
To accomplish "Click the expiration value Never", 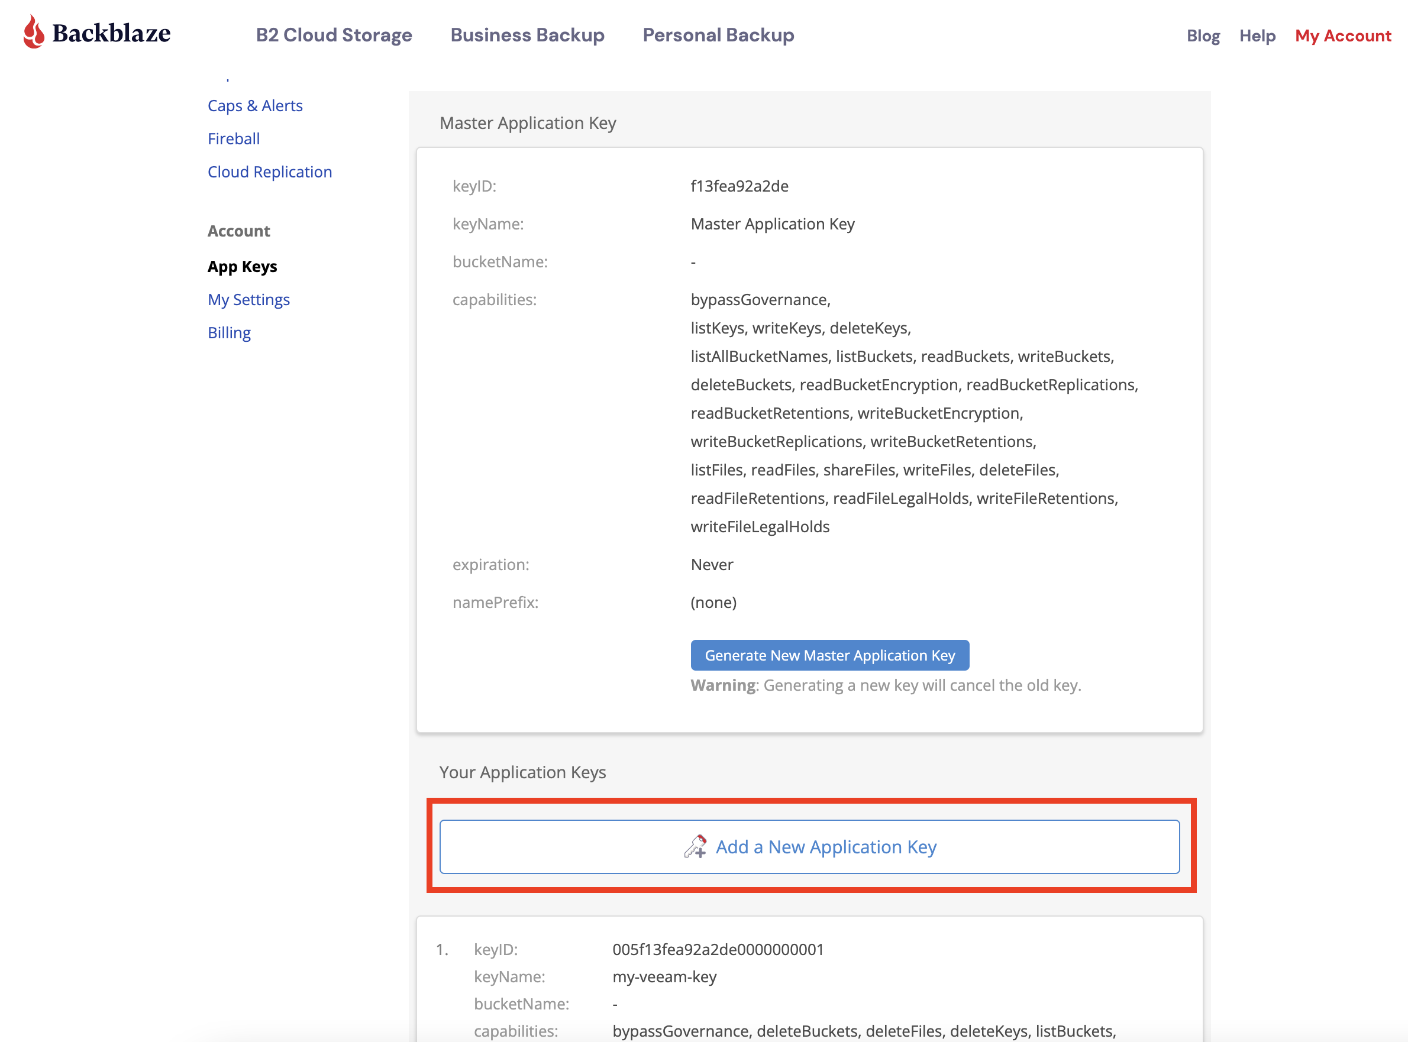I will point(712,565).
